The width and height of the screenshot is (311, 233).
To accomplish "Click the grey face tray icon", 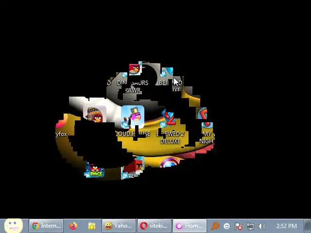I will tap(227, 226).
